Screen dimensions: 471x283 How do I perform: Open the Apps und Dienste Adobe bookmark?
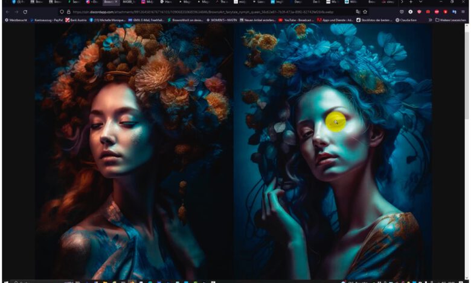tap(335, 20)
